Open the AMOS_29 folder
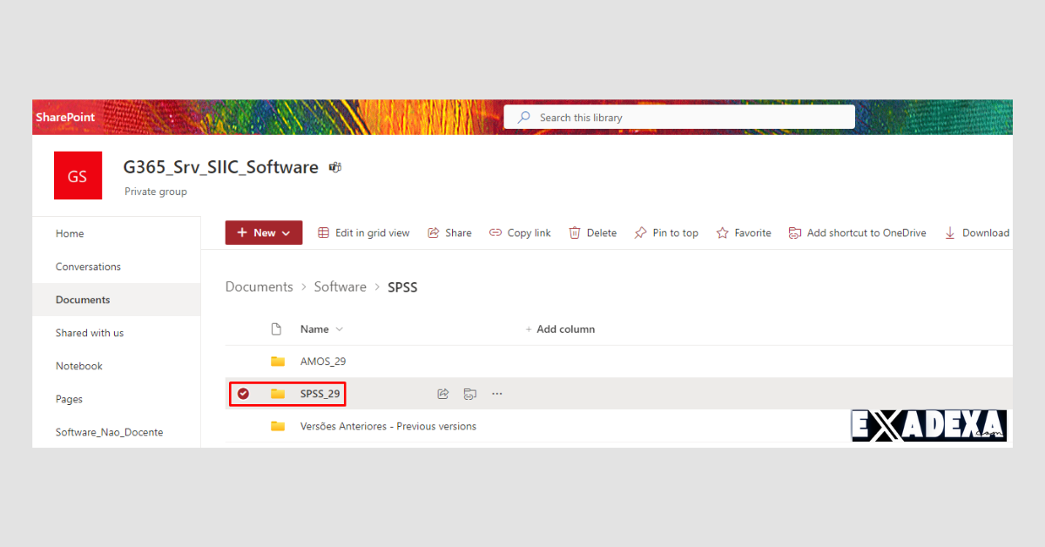Image resolution: width=1045 pixels, height=547 pixels. (x=323, y=361)
